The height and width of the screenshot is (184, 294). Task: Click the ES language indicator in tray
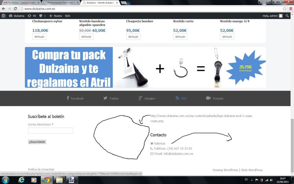point(246,179)
